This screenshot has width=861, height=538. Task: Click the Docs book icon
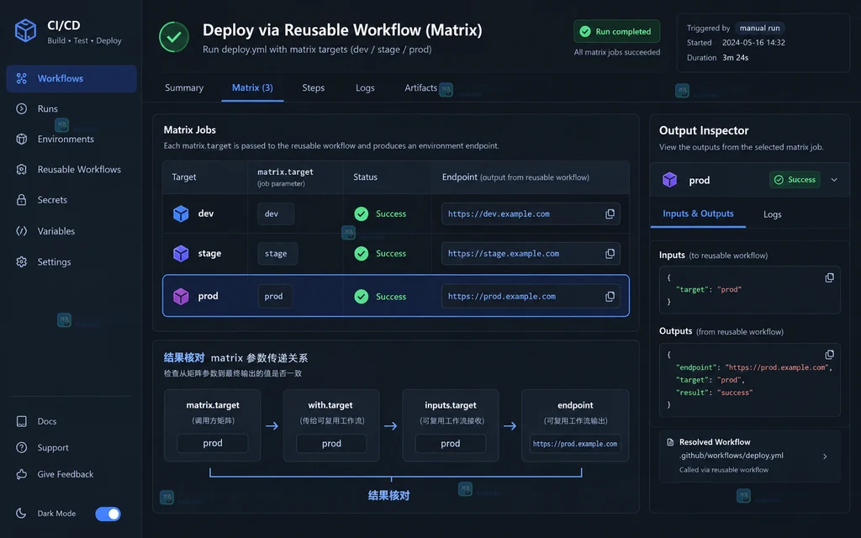coord(21,421)
